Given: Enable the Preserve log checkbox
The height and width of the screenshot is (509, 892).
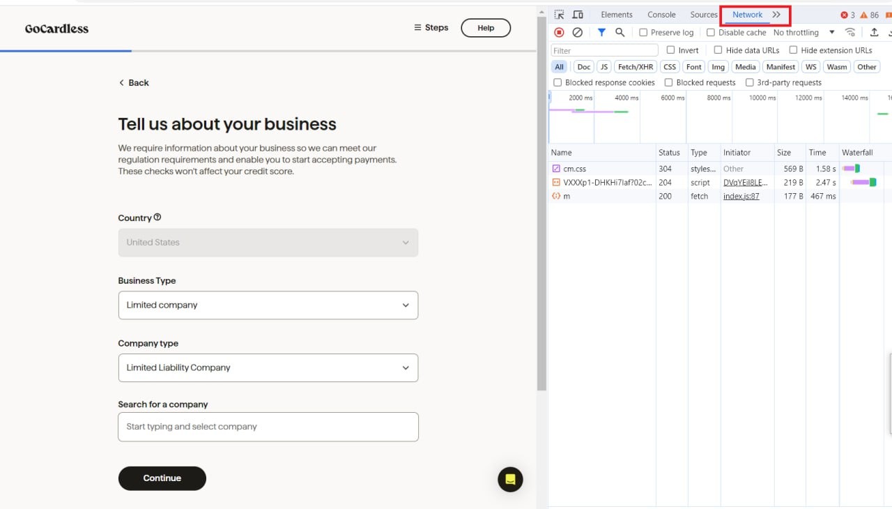Looking at the screenshot, I should (643, 33).
